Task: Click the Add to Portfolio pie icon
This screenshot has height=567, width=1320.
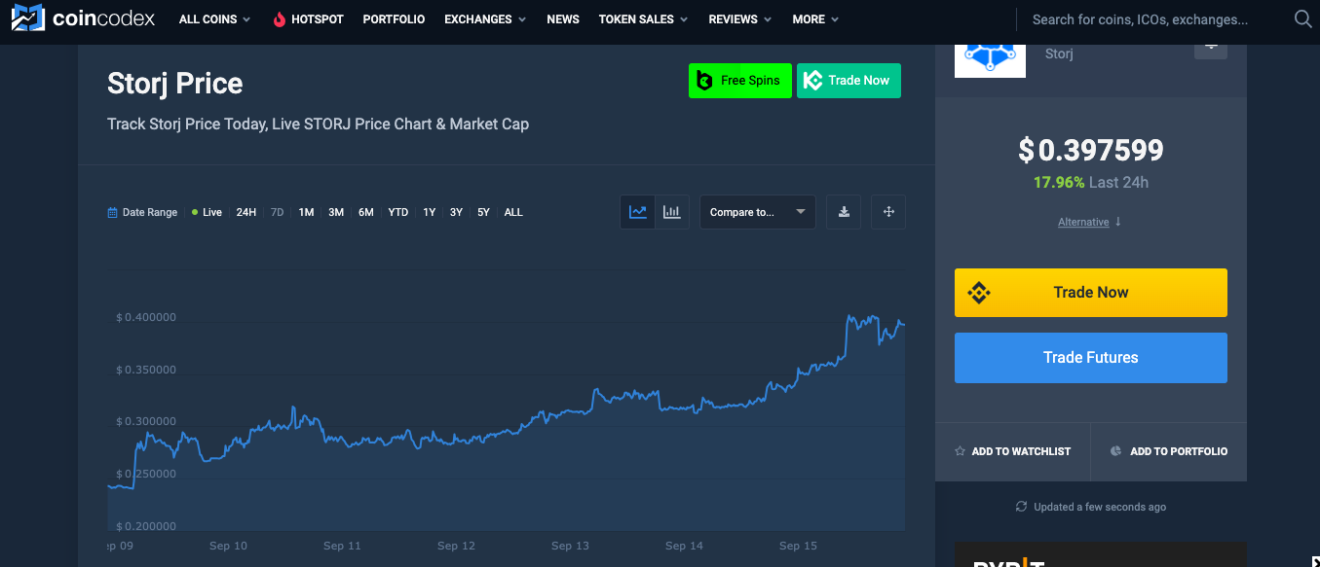Action: [1116, 451]
